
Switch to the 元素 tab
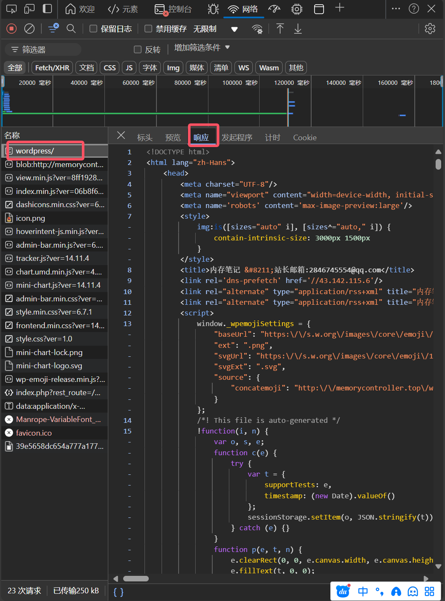tap(123, 9)
